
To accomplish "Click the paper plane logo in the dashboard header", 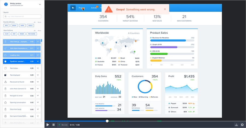I will 73,8.
